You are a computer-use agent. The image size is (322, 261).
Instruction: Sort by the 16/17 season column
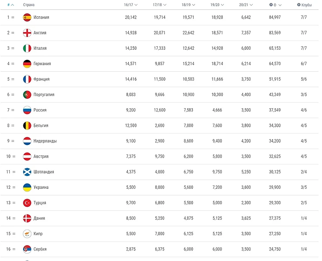(131, 5)
